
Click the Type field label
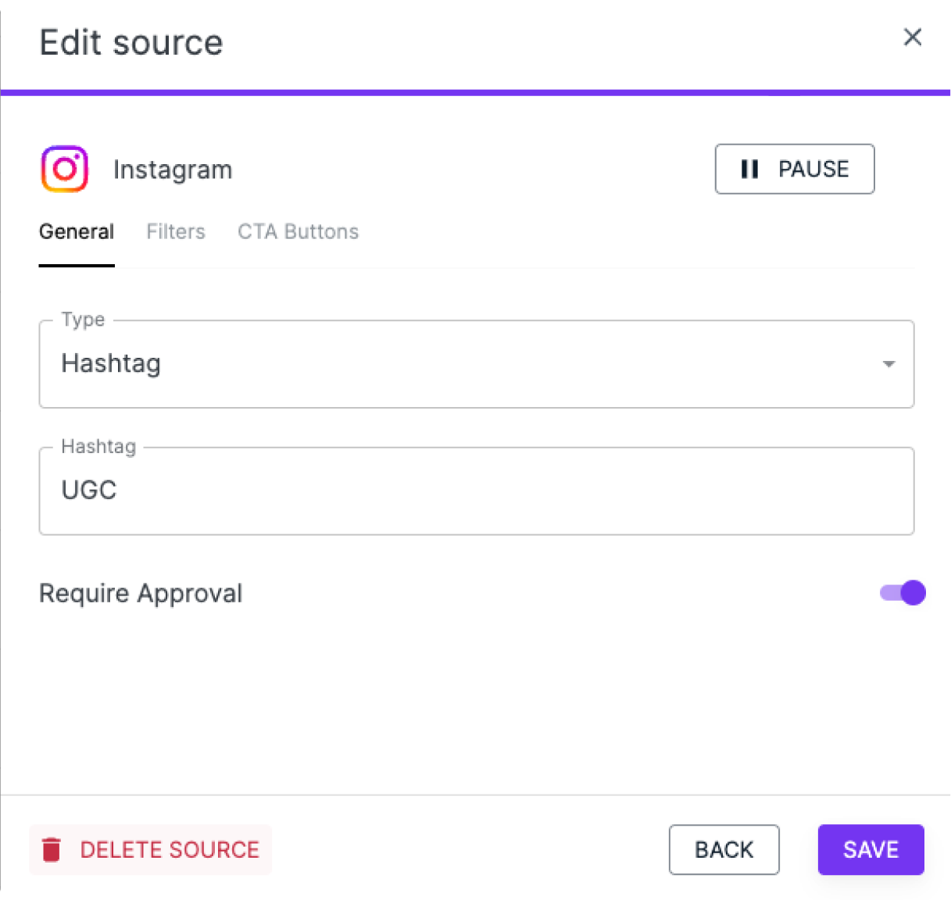(x=83, y=320)
